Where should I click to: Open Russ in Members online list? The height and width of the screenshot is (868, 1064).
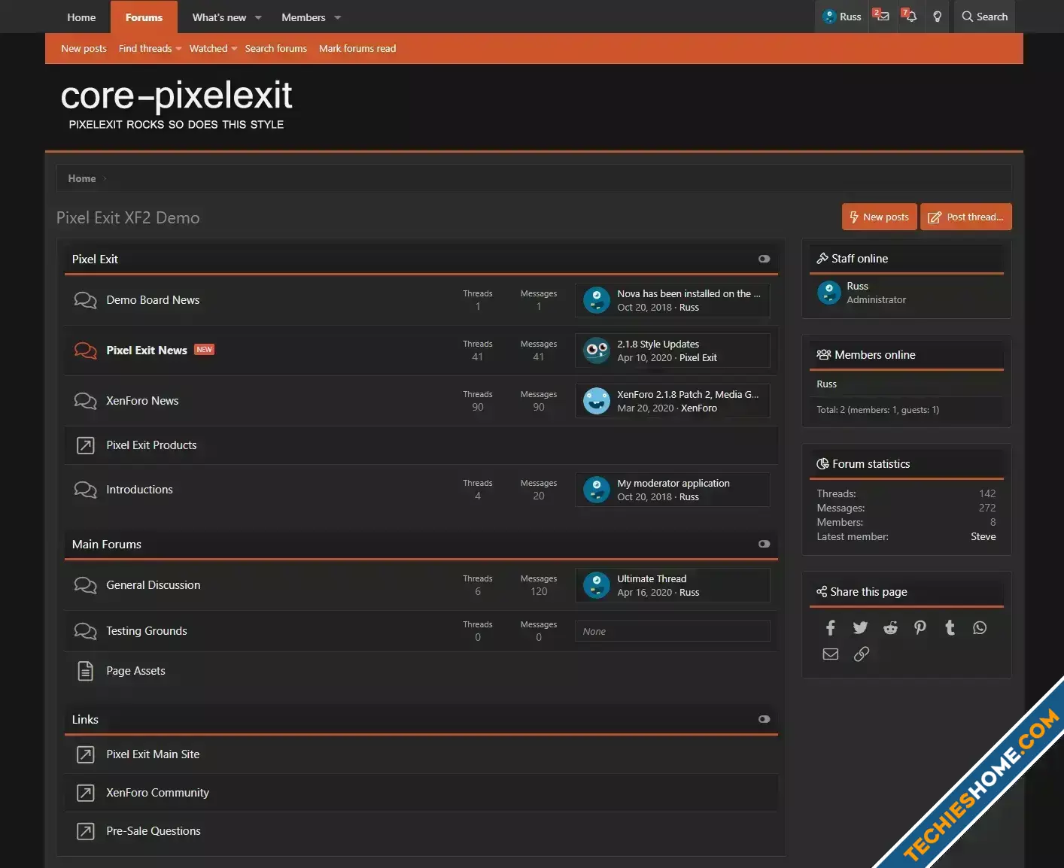tap(826, 384)
